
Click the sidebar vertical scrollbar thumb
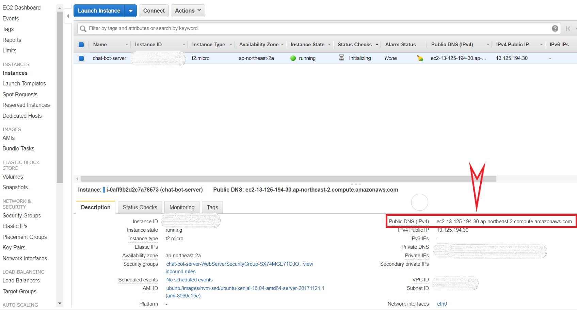pyautogui.click(x=60, y=97)
